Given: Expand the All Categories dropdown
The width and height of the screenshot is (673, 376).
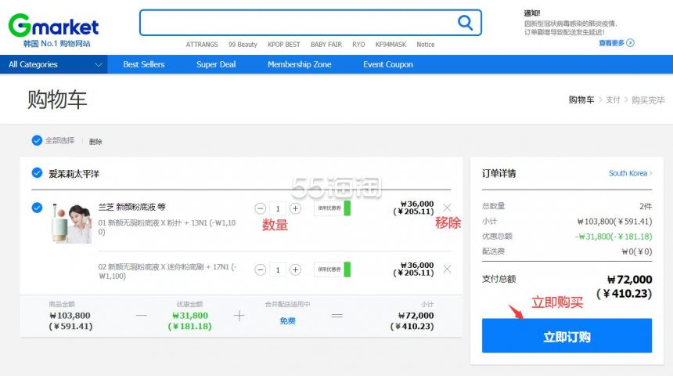Looking at the screenshot, I should point(54,64).
